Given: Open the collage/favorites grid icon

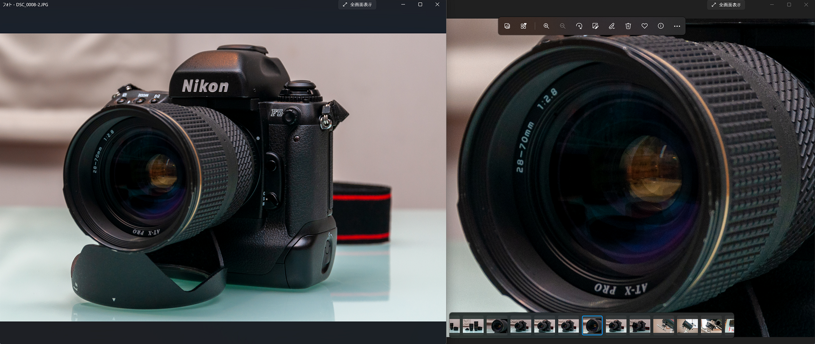Looking at the screenshot, I should (524, 26).
